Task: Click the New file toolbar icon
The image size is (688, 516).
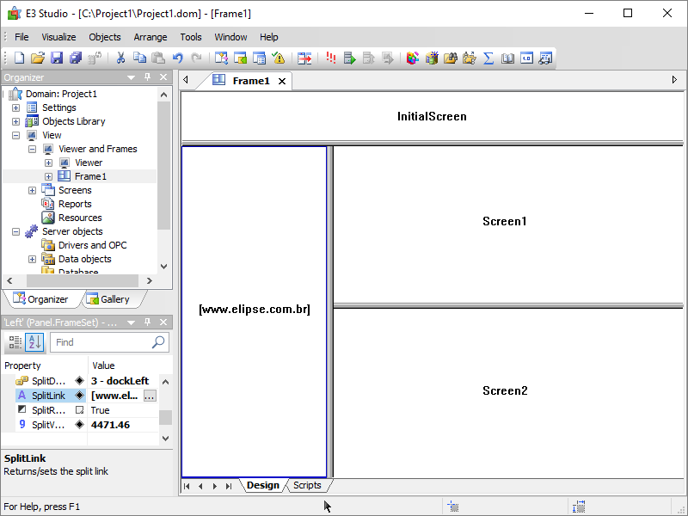Action: click(x=19, y=58)
